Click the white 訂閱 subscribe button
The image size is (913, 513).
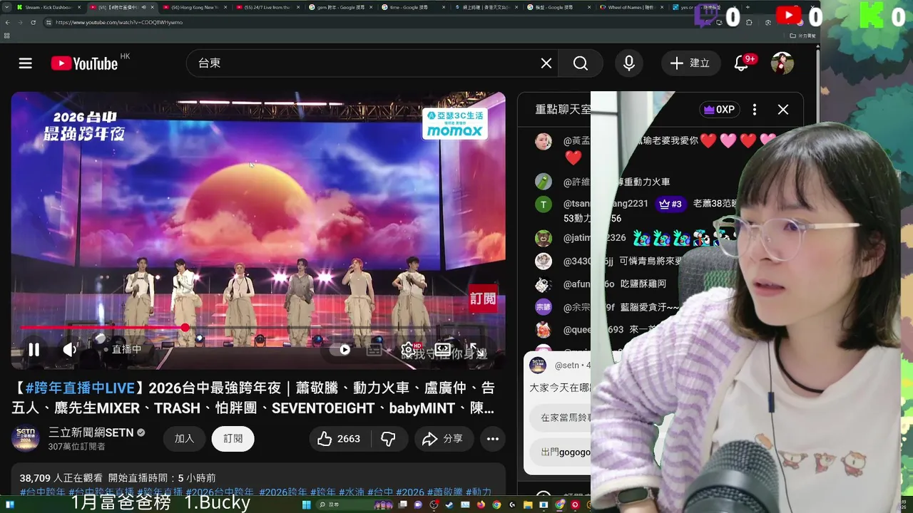pyautogui.click(x=233, y=439)
